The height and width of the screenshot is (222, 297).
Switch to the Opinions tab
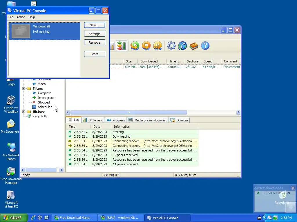click(179, 120)
